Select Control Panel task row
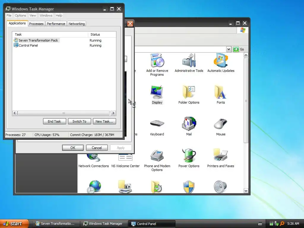 (x=64, y=45)
